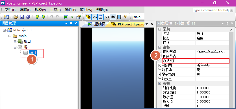Click the green Run play icon
Screen dimensions: 236x109
click(x=72, y=17)
